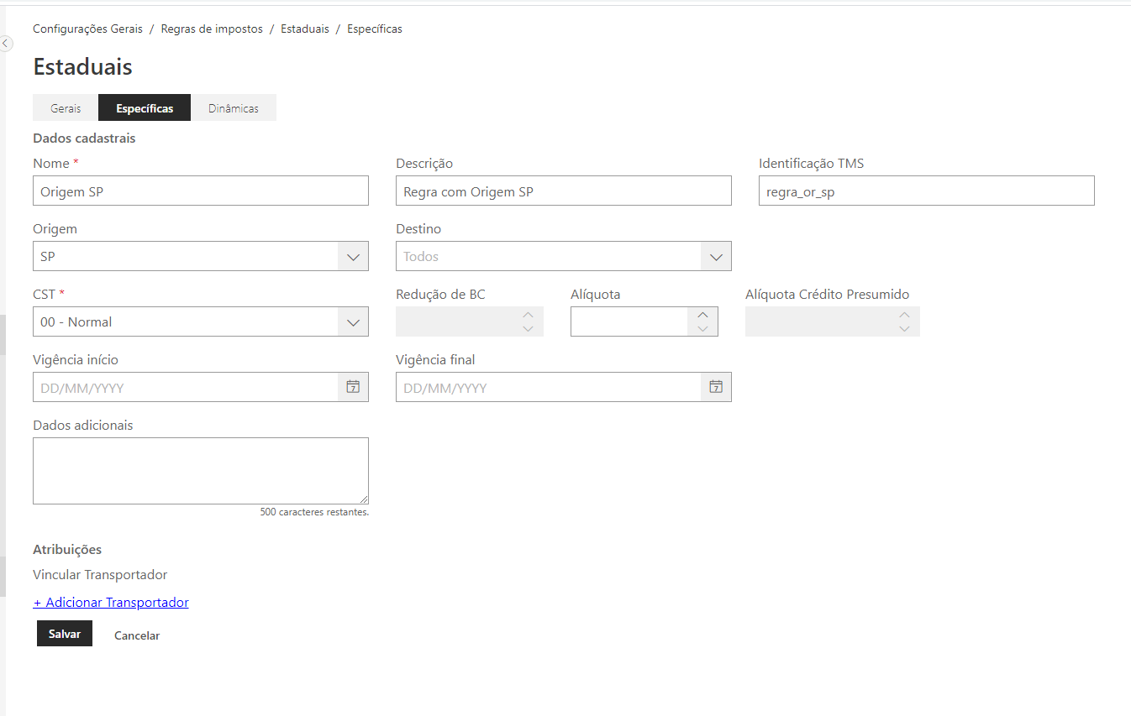Expand the Origem dropdown
This screenshot has height=716, width=1131.
coord(353,256)
